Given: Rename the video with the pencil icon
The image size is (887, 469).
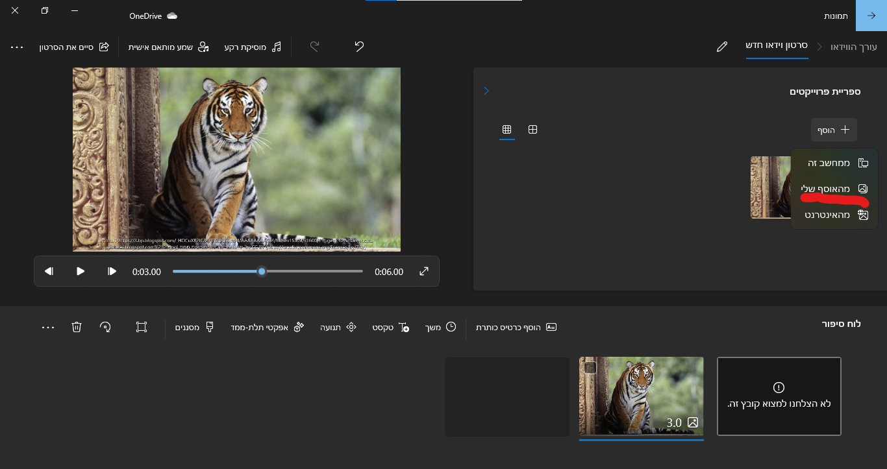Looking at the screenshot, I should tap(721, 47).
